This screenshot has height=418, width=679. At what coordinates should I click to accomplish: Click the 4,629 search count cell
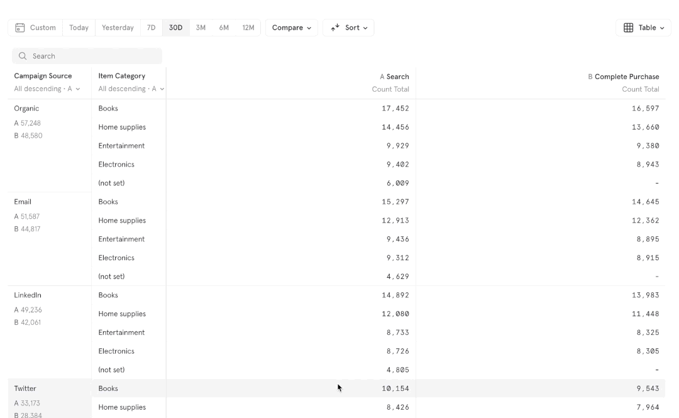(398, 277)
